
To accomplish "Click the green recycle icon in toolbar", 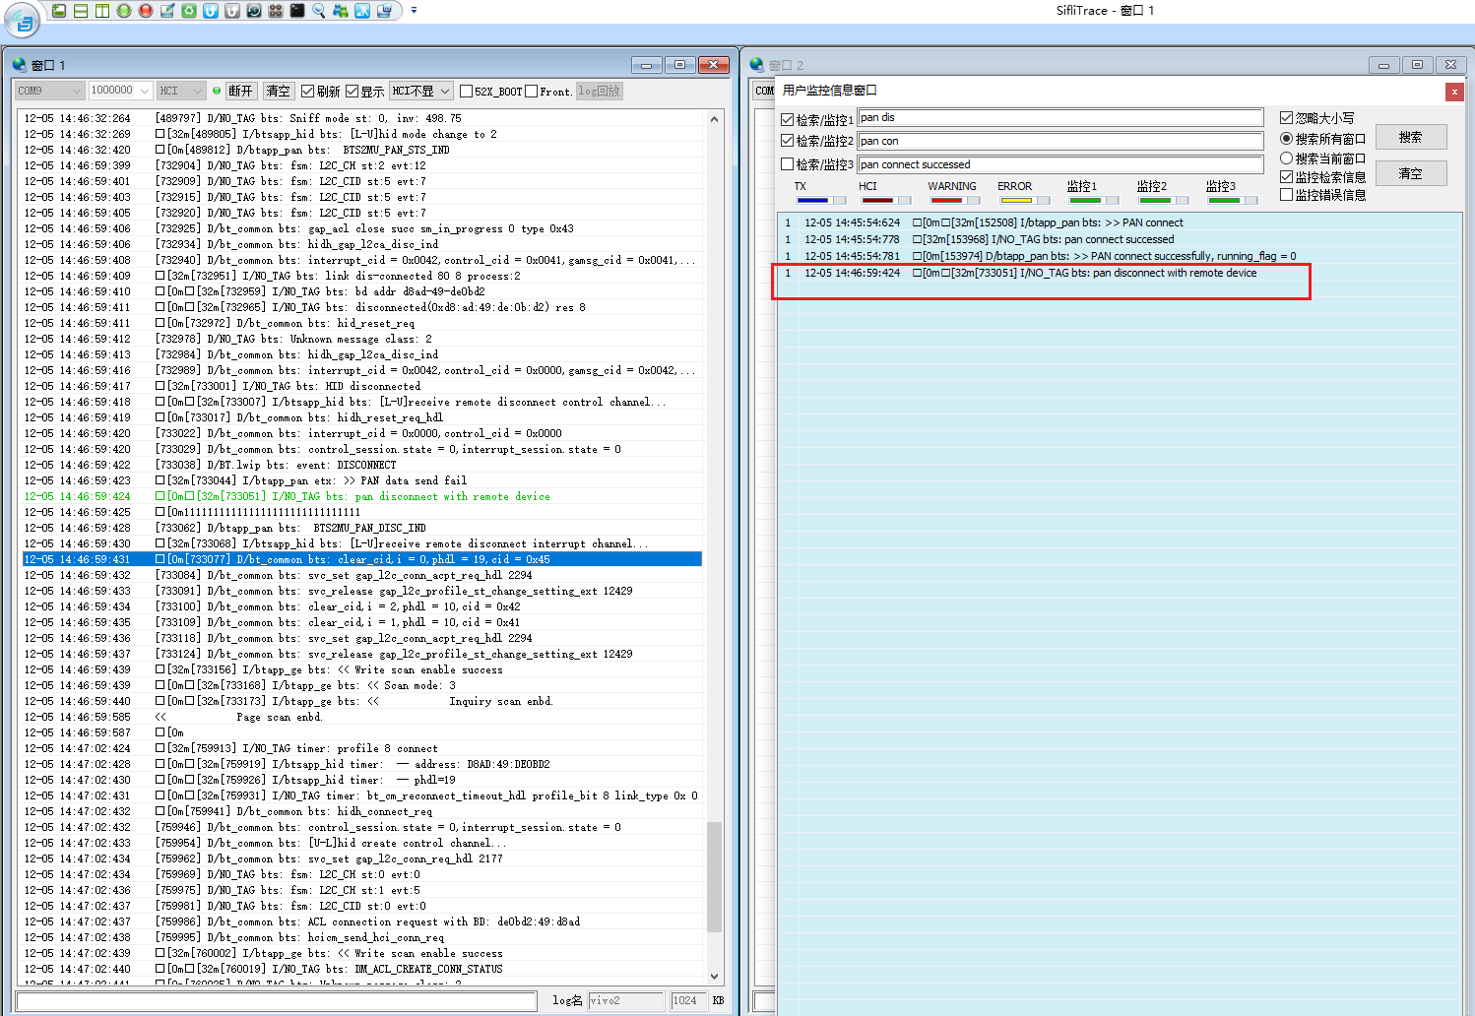I will pos(189,11).
